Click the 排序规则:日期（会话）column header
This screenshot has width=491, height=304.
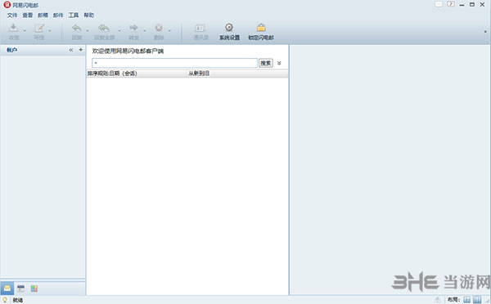click(137, 74)
